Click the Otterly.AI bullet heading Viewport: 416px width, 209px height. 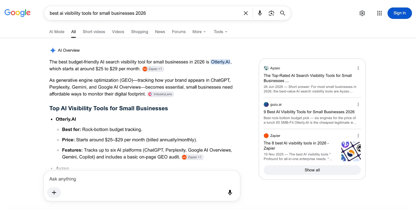(66, 119)
